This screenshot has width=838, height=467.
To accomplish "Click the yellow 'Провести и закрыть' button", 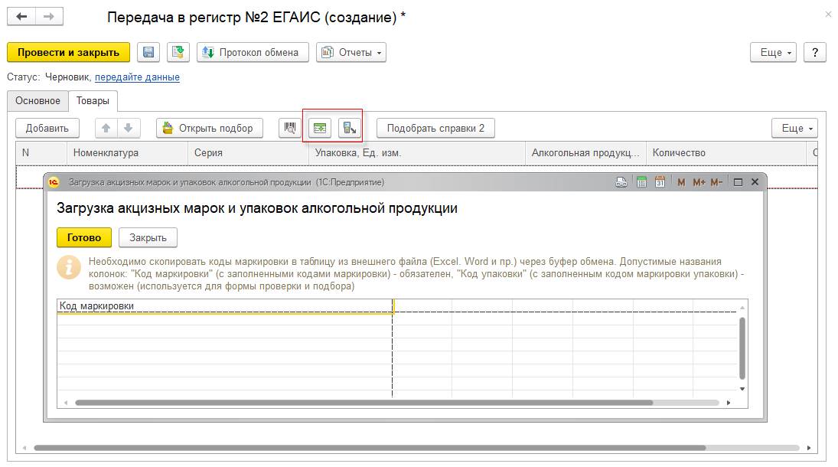I will pyautogui.click(x=68, y=52).
